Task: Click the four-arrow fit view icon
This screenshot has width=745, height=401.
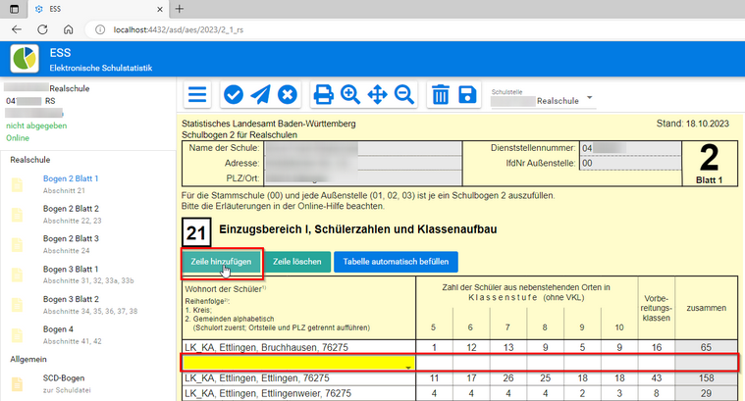Action: tap(377, 95)
